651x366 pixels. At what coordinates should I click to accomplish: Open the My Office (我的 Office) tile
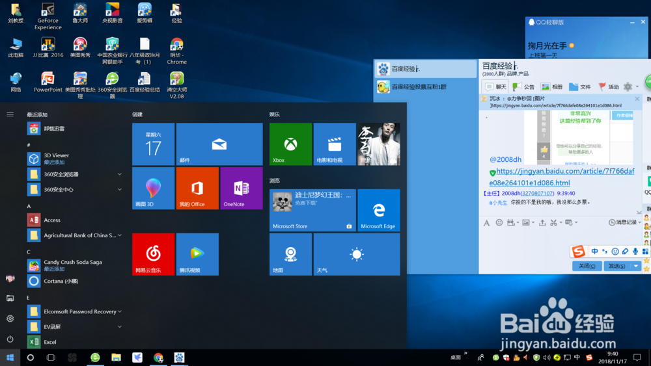[197, 188]
